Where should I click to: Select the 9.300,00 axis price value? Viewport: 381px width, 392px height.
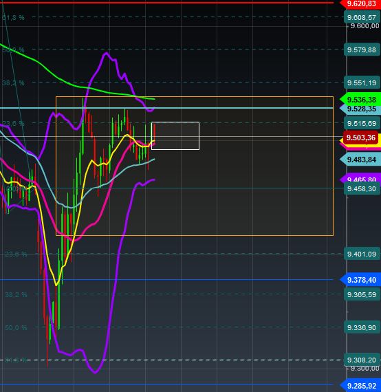(x=364, y=368)
